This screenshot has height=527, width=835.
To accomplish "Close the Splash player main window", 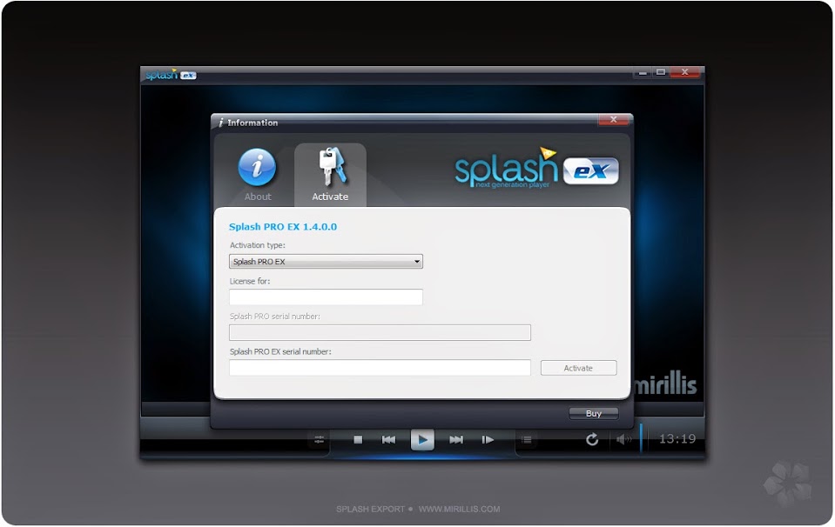I will click(685, 72).
